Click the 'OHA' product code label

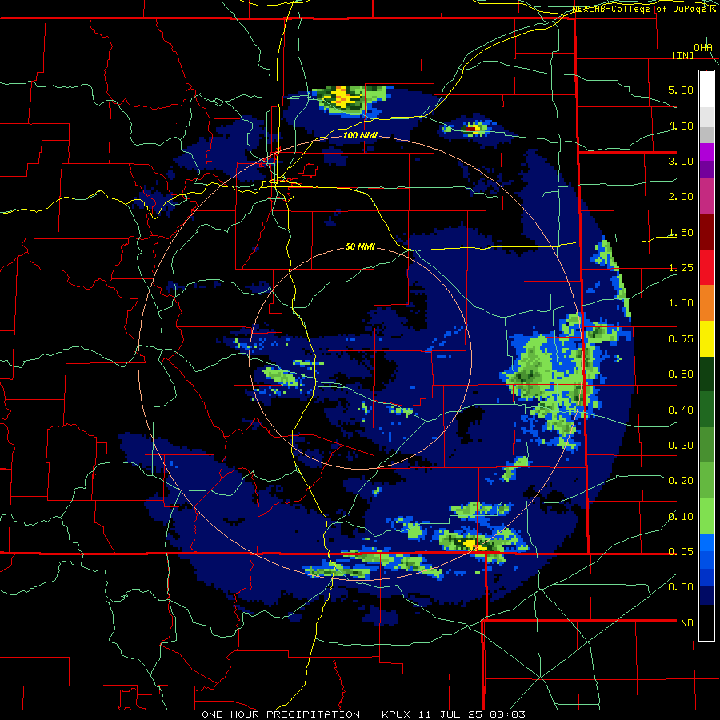[703, 48]
